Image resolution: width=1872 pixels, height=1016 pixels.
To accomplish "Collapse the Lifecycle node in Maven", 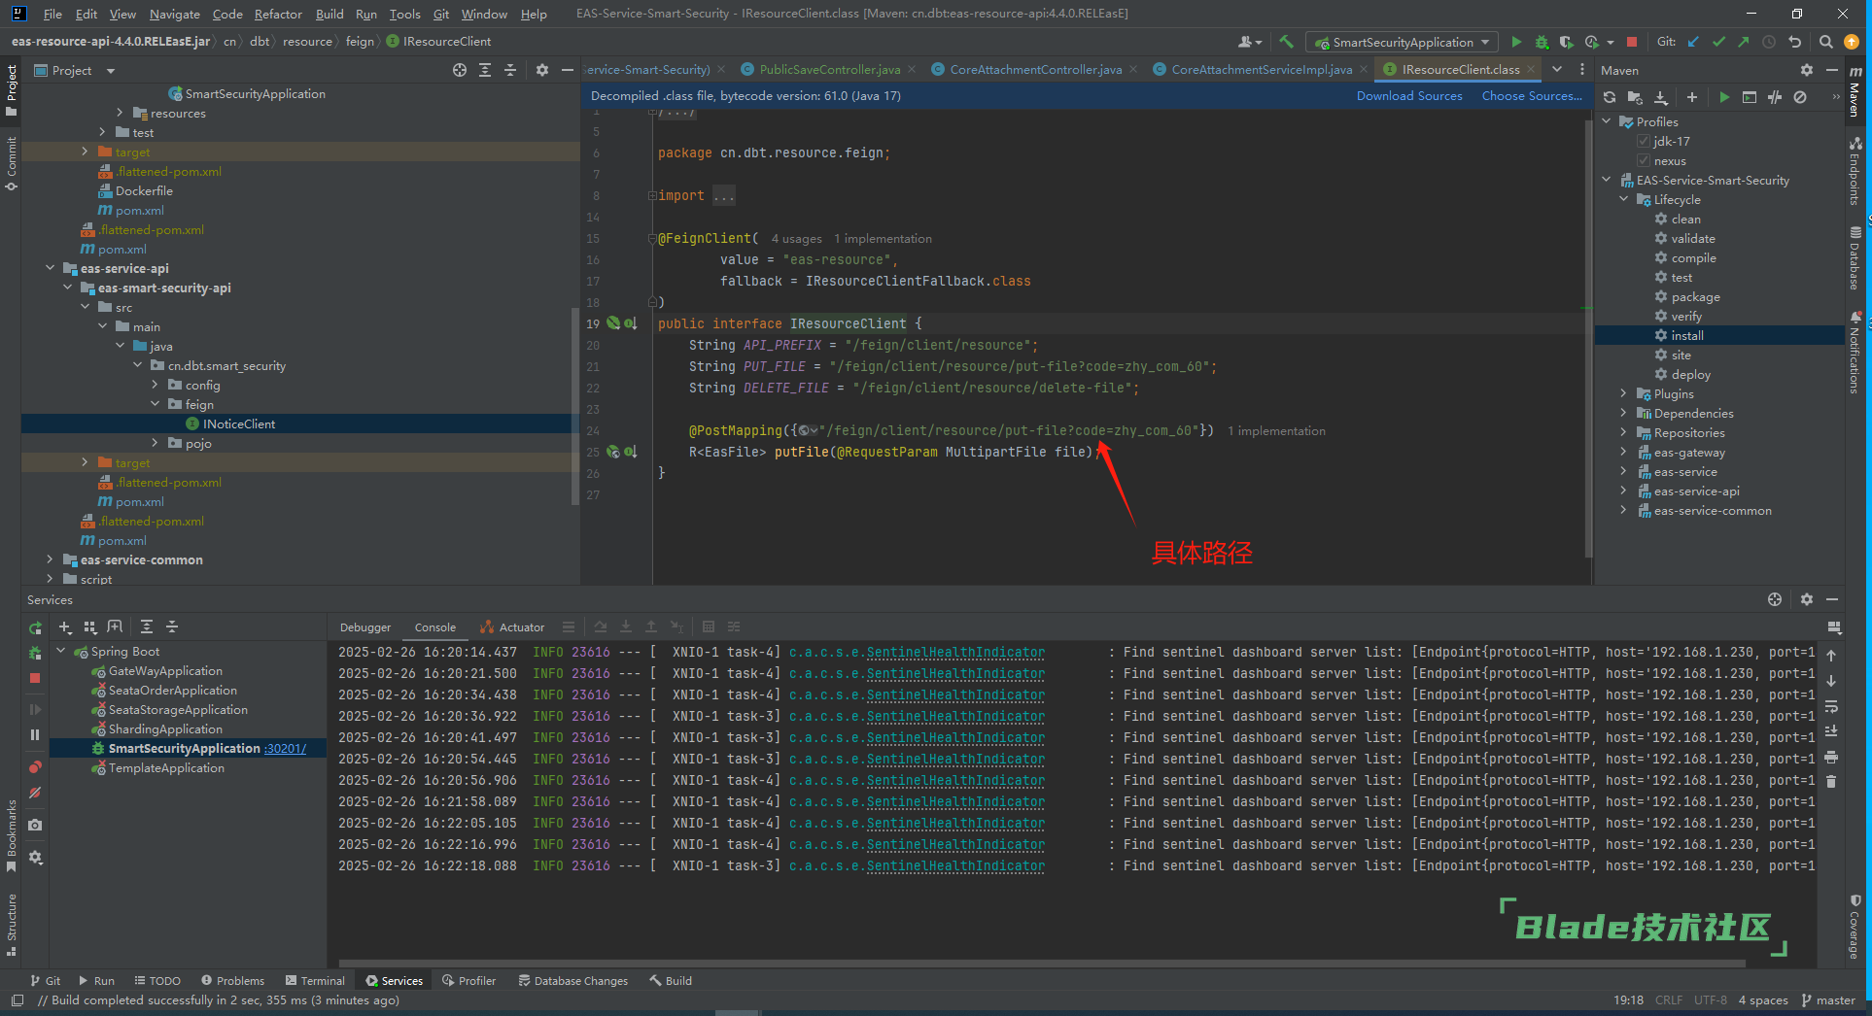I will 1624,199.
